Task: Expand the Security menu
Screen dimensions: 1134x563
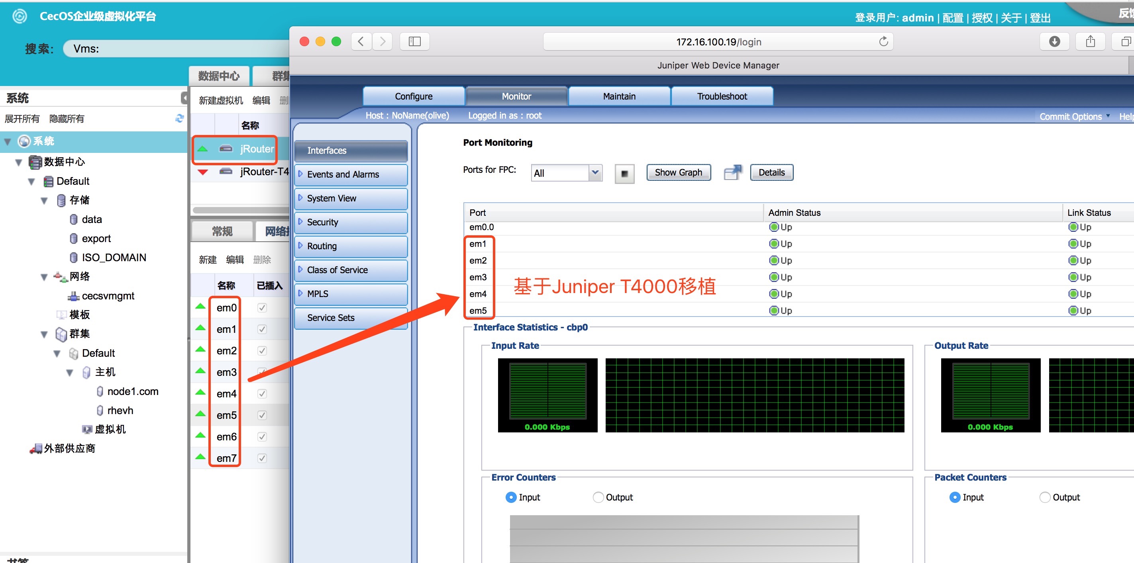Action: coord(351,223)
